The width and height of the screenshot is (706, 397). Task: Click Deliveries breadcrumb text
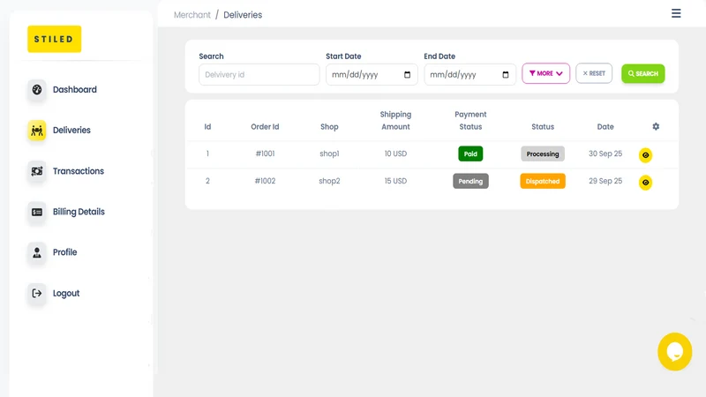tap(243, 15)
